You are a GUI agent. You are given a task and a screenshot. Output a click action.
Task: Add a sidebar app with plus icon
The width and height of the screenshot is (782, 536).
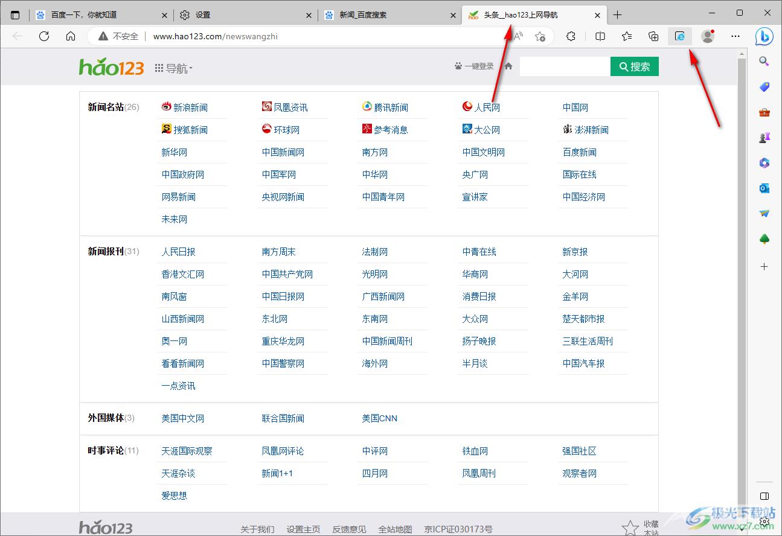point(764,266)
